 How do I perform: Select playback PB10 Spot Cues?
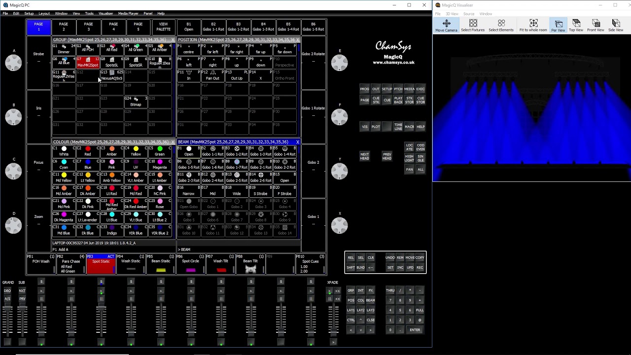click(311, 264)
